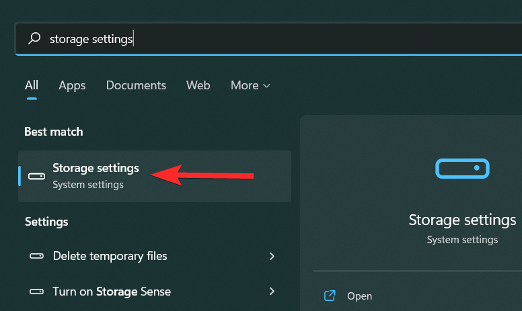Click the Storage settings title in preview pane
The height and width of the screenshot is (311, 522).
[x=463, y=220]
